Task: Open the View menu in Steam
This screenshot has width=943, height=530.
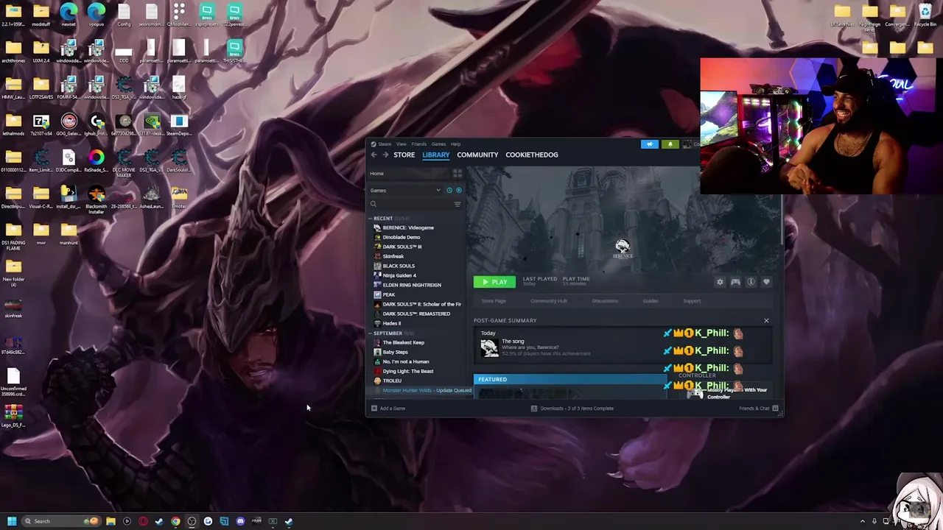Action: (x=402, y=144)
